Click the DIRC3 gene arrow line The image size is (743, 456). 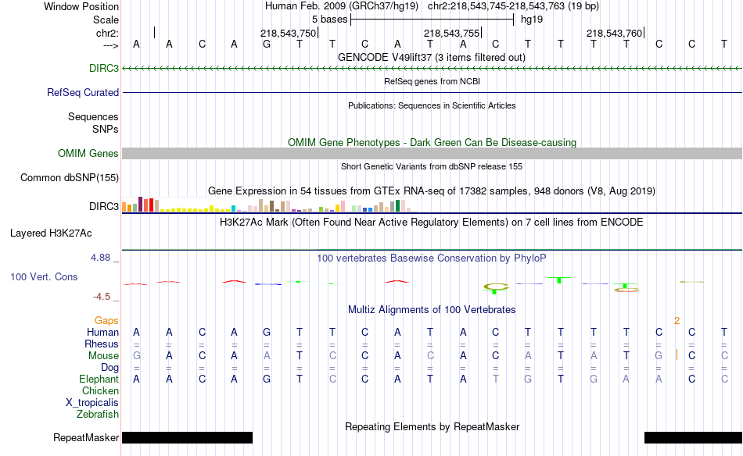(x=432, y=69)
